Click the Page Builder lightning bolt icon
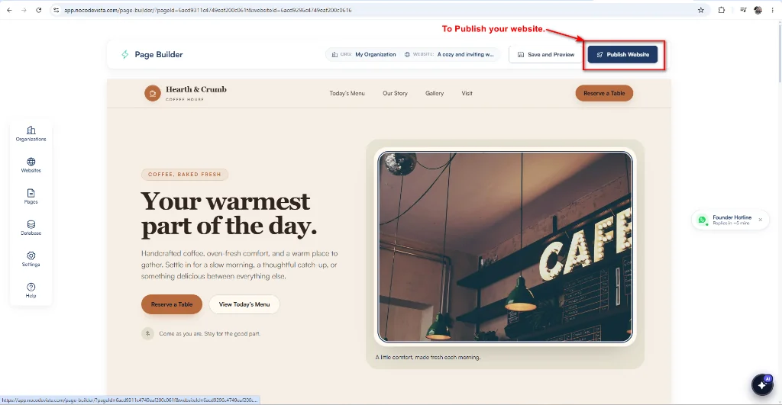The image size is (782, 405). click(x=125, y=54)
